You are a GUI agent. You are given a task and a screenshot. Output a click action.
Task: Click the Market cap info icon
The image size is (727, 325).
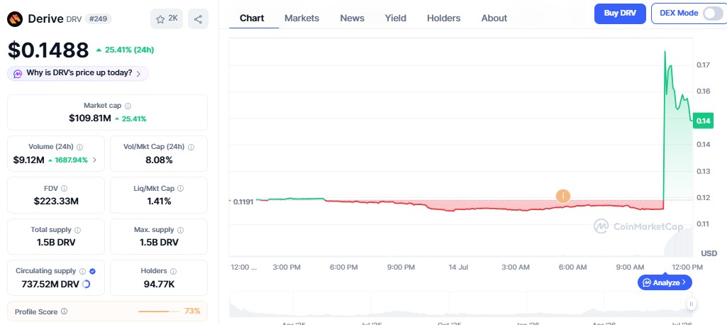click(128, 106)
